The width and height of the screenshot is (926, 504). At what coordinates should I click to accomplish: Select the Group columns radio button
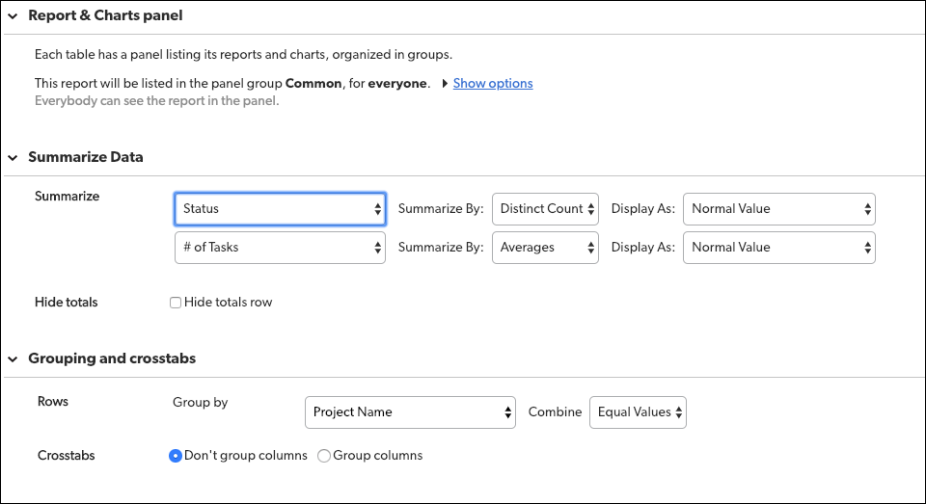[324, 456]
